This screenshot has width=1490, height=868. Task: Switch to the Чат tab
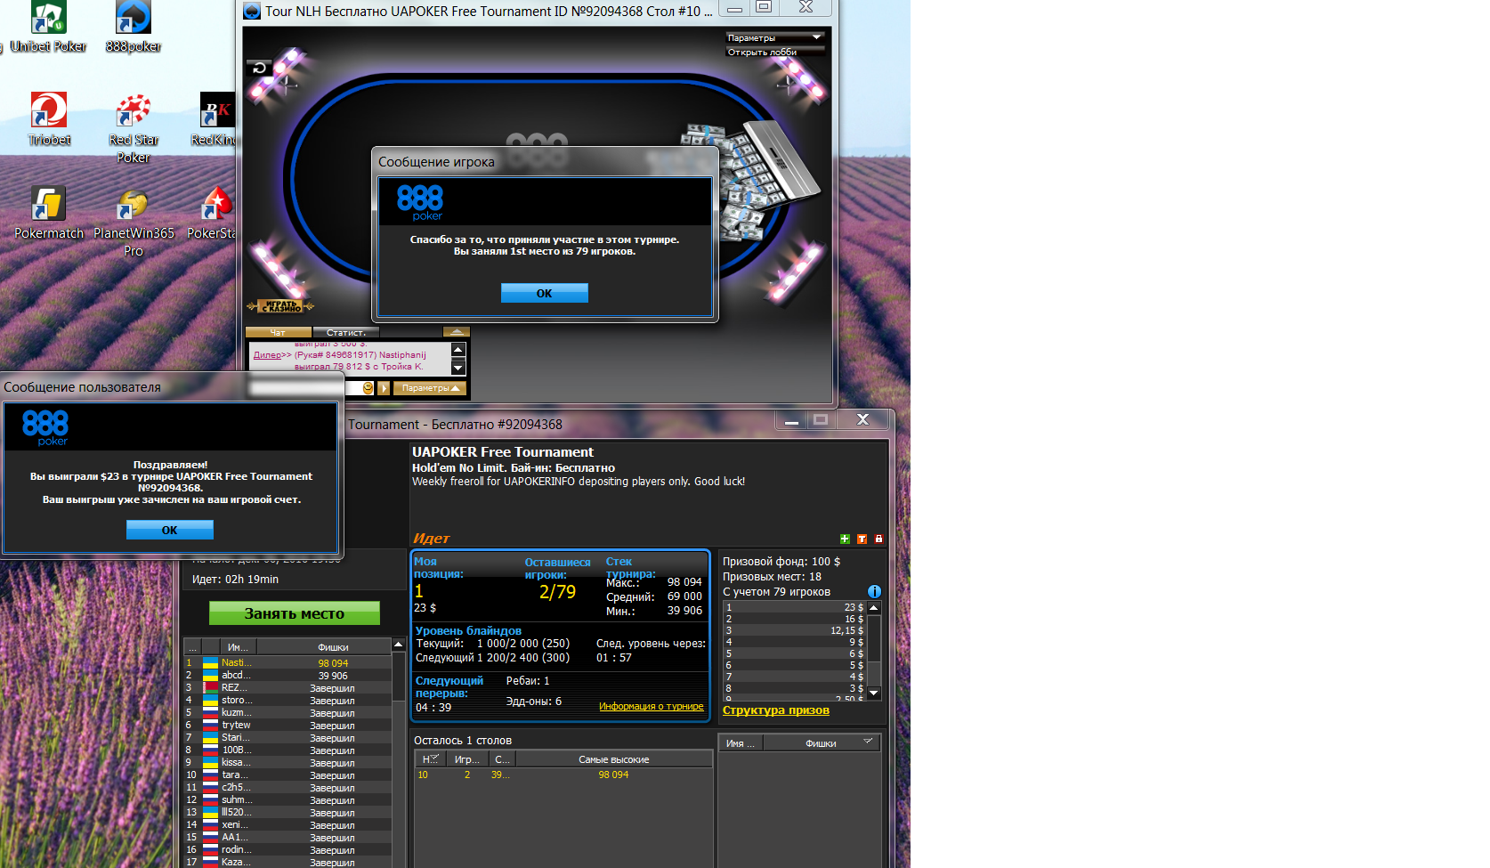[x=279, y=332]
